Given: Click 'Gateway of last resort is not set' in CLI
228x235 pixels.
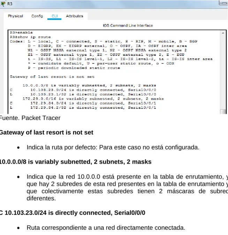Looking at the screenshot, I should (52, 77).
